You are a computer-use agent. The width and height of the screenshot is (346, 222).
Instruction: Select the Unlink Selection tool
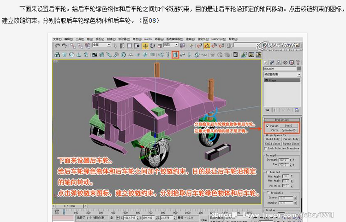click(x=80, y=46)
